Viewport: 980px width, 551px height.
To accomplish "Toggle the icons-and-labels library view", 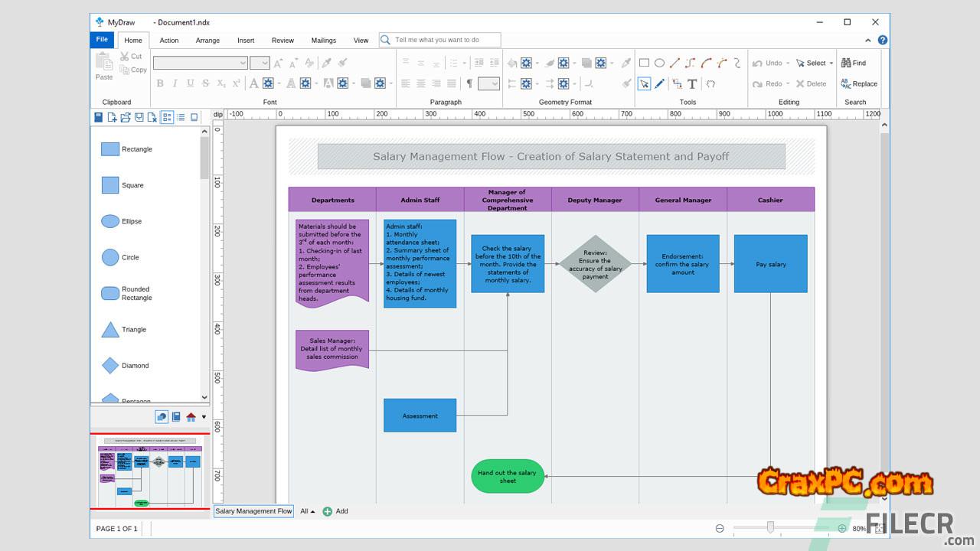I will pos(167,117).
